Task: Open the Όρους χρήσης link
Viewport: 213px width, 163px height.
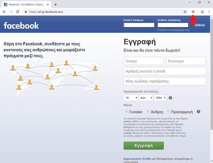Action: tap(184, 119)
